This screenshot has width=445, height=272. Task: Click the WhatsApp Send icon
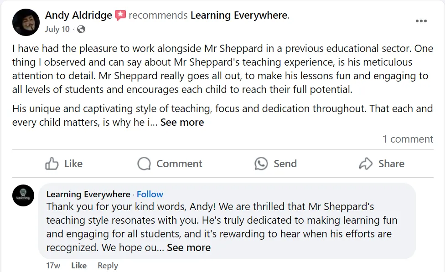point(261,164)
